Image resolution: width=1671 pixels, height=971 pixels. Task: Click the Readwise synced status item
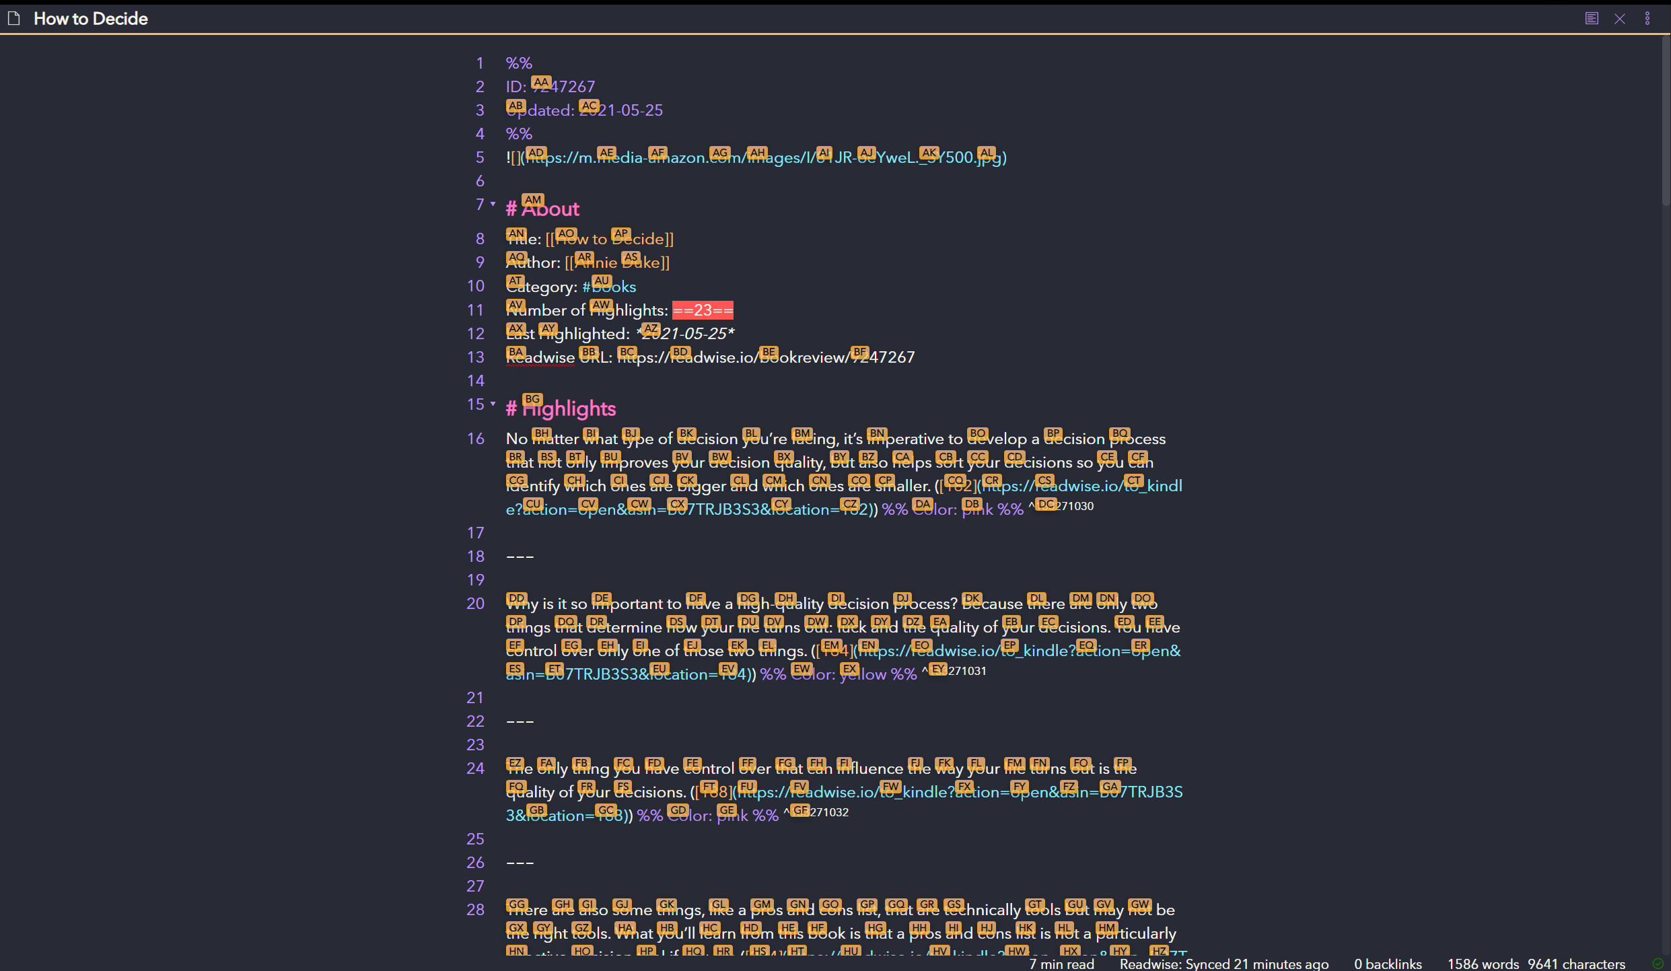click(1223, 964)
